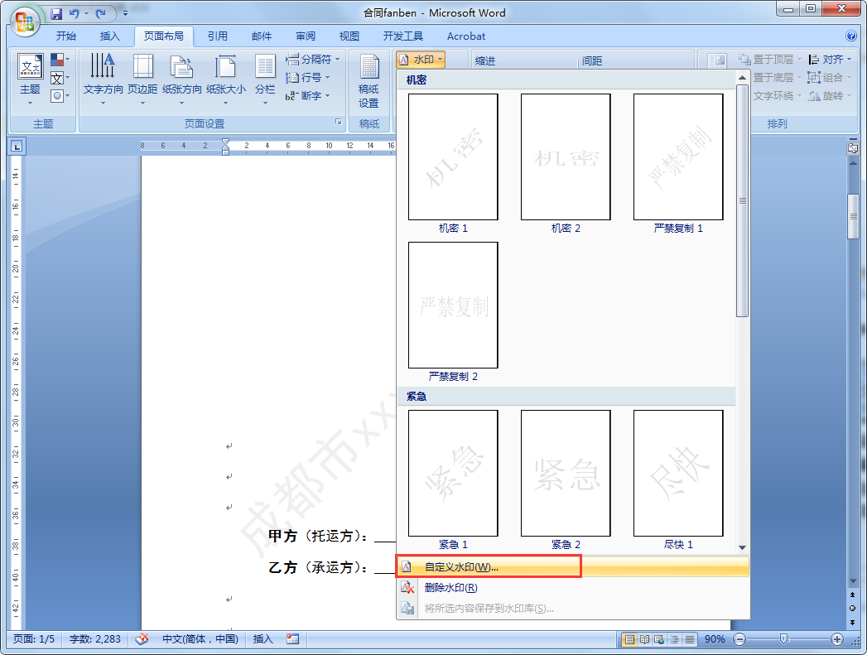
Task: Open 稿纸设置 manuscript paper settings
Action: 368,81
